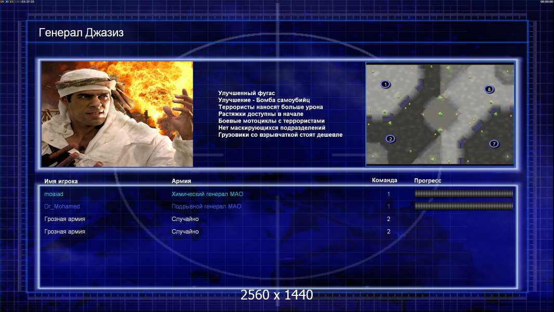The width and height of the screenshot is (554, 312).
Task: Click team number 1 in Dr_Mohamed's row
Action: [x=388, y=206]
